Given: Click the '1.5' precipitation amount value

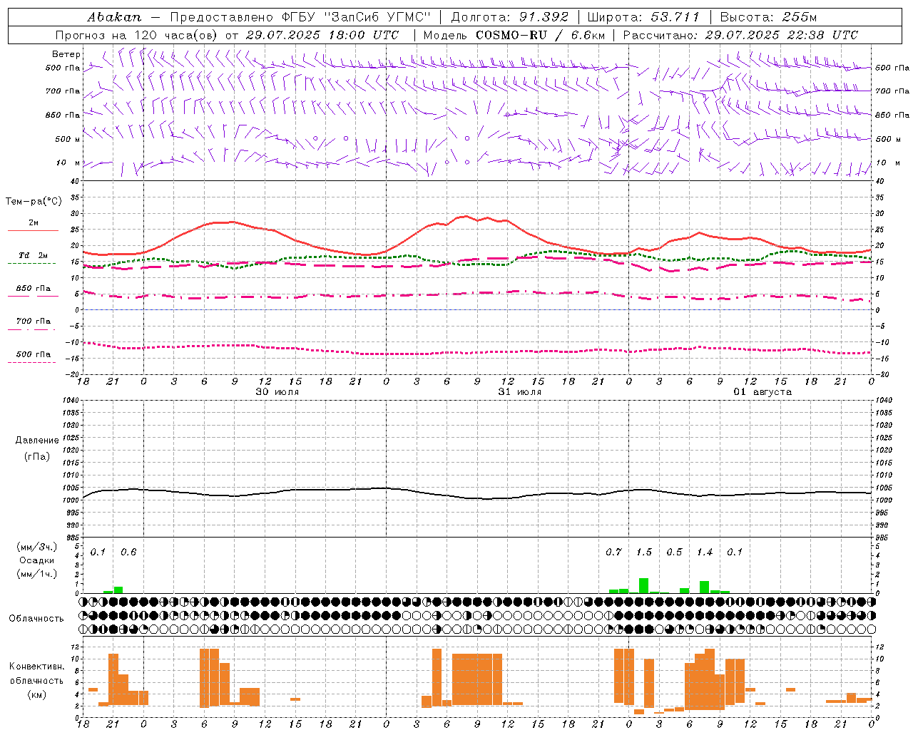Looking at the screenshot, I should [x=644, y=552].
